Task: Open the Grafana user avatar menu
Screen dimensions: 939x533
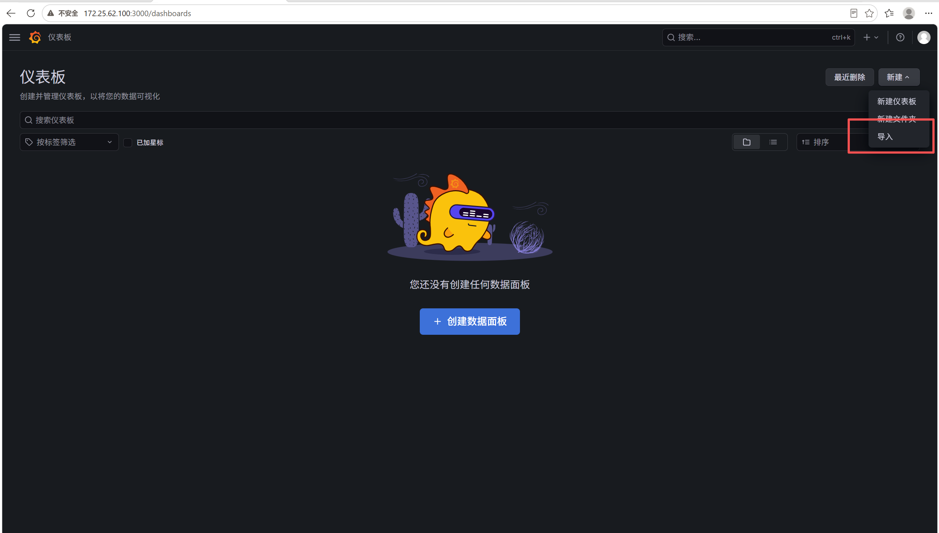Action: point(924,37)
